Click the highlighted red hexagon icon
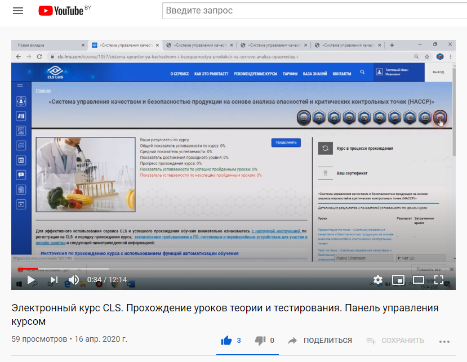467x362 pixels. [440, 118]
